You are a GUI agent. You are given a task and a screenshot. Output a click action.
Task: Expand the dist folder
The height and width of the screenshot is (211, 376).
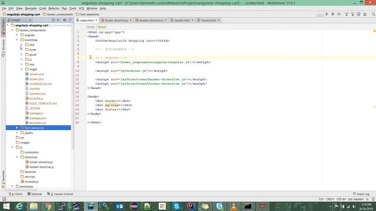(22, 45)
